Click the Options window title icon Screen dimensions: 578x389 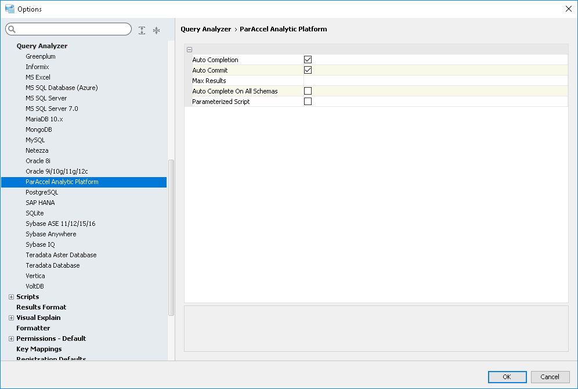(9, 9)
